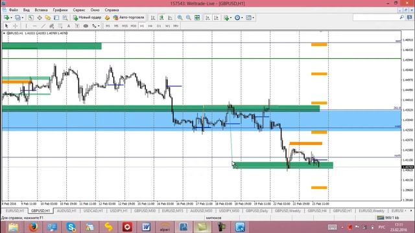Screen dimensions: 415x233
Task: Open the Справка menu
Action: 112,10
